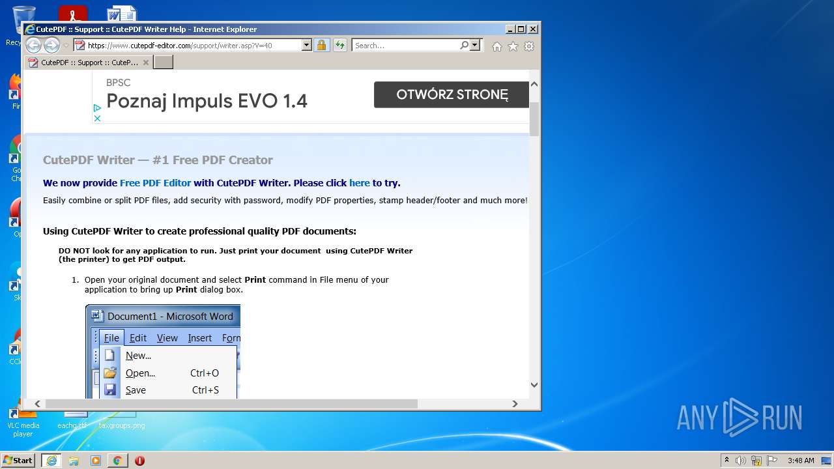Open a new blank tab
This screenshot has width=834, height=469.
(x=163, y=63)
